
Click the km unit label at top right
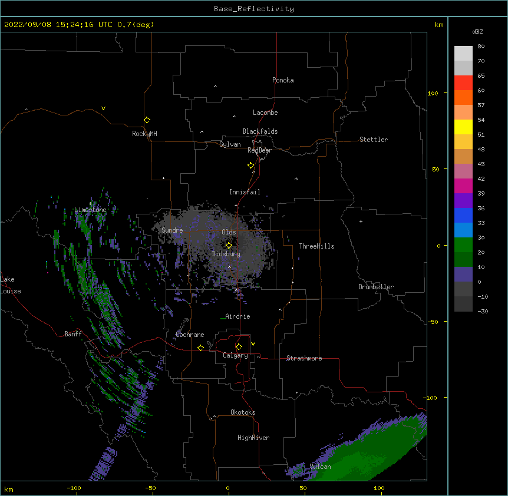click(x=438, y=25)
